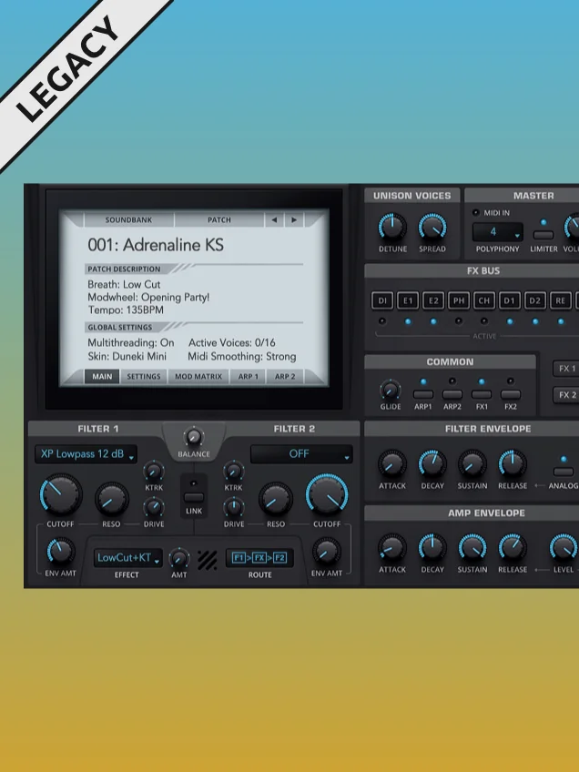Toggle the filter LINK switch
The image size is (579, 772).
194,497
